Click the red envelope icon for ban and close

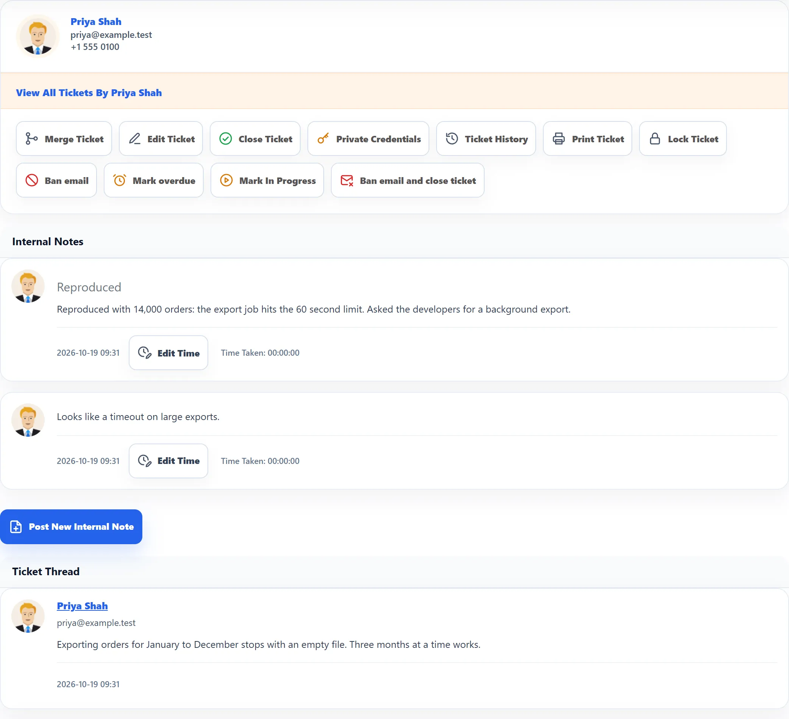[x=347, y=181]
